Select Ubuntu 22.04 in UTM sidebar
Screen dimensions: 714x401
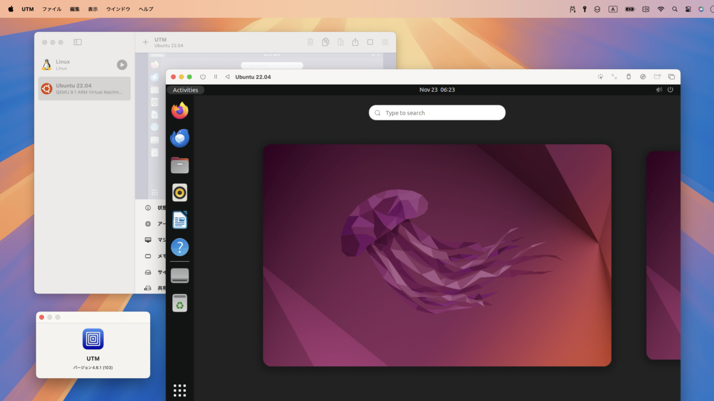[84, 89]
